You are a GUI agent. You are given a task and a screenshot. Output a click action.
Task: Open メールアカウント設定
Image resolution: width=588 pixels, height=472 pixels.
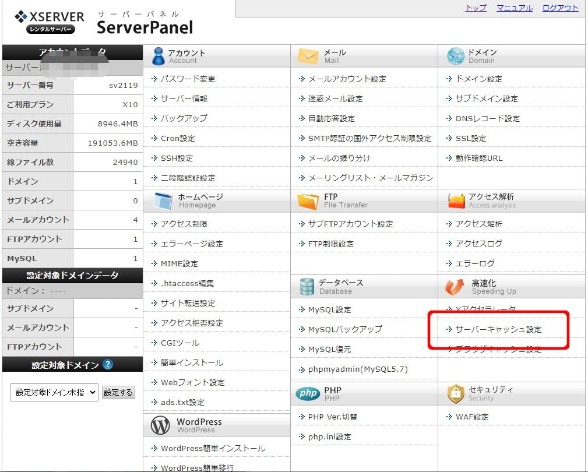coord(347,79)
